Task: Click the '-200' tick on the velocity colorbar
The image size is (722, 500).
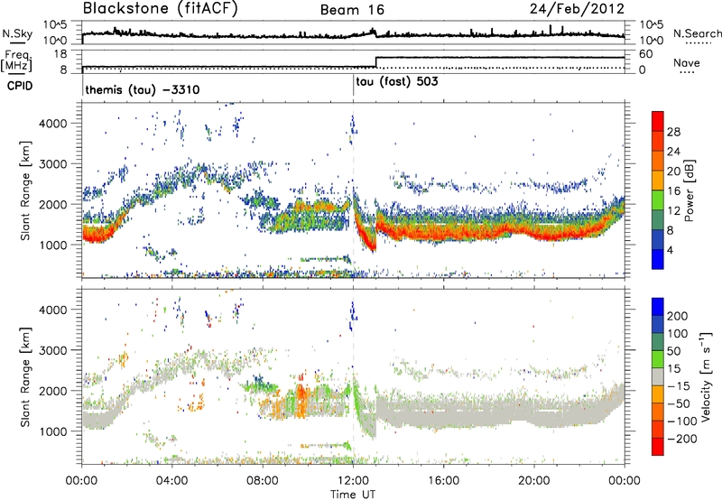Action: [x=682, y=439]
